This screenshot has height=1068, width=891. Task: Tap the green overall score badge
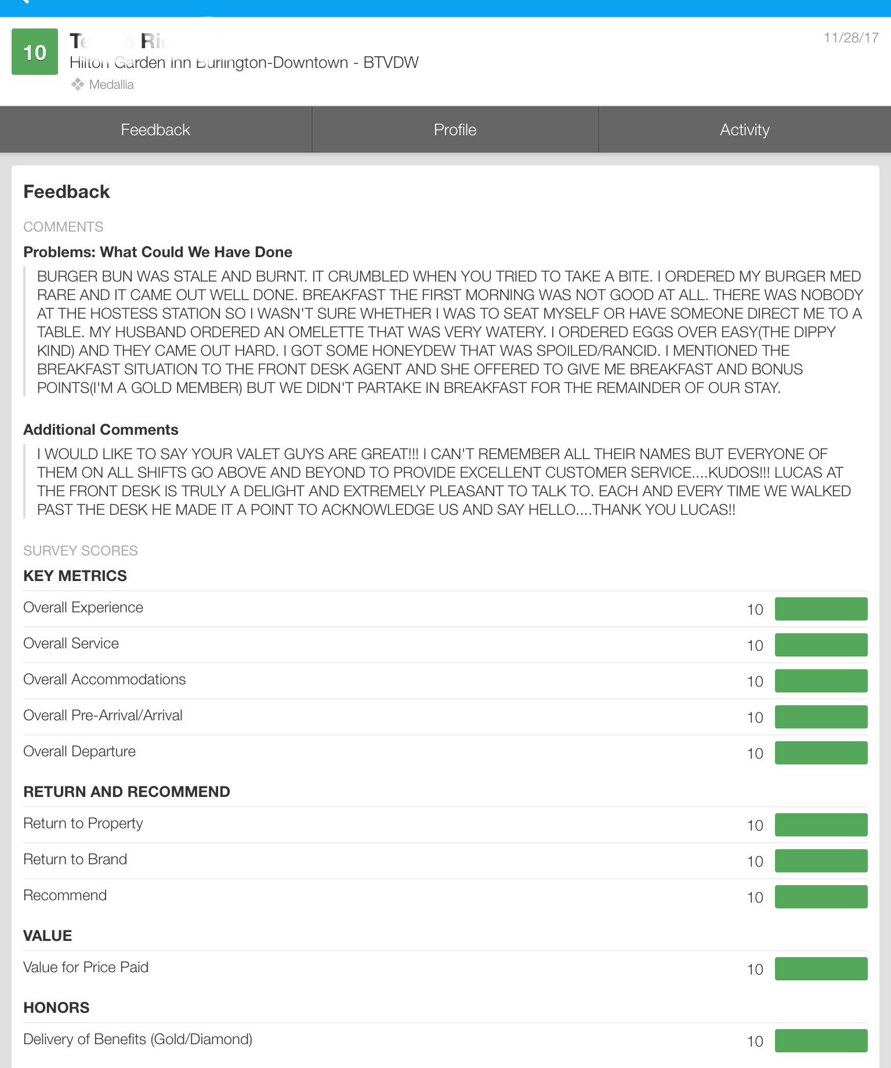tap(35, 52)
